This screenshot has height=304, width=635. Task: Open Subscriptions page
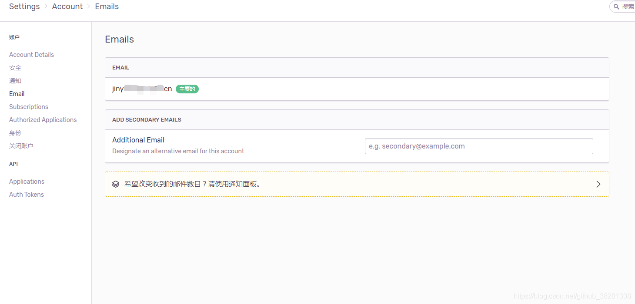29,107
